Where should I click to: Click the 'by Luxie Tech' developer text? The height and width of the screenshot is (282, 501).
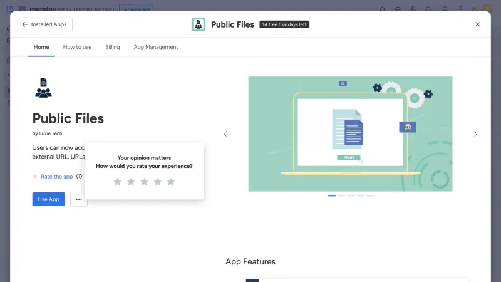[48, 133]
